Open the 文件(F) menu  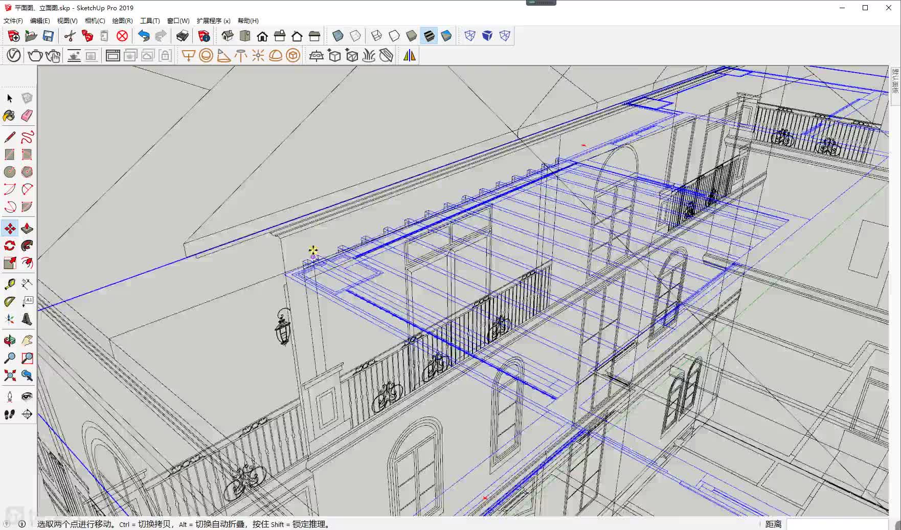coord(13,21)
